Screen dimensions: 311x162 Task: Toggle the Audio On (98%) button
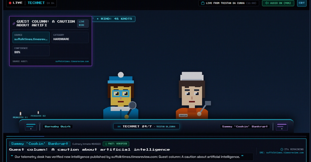click(278, 3)
